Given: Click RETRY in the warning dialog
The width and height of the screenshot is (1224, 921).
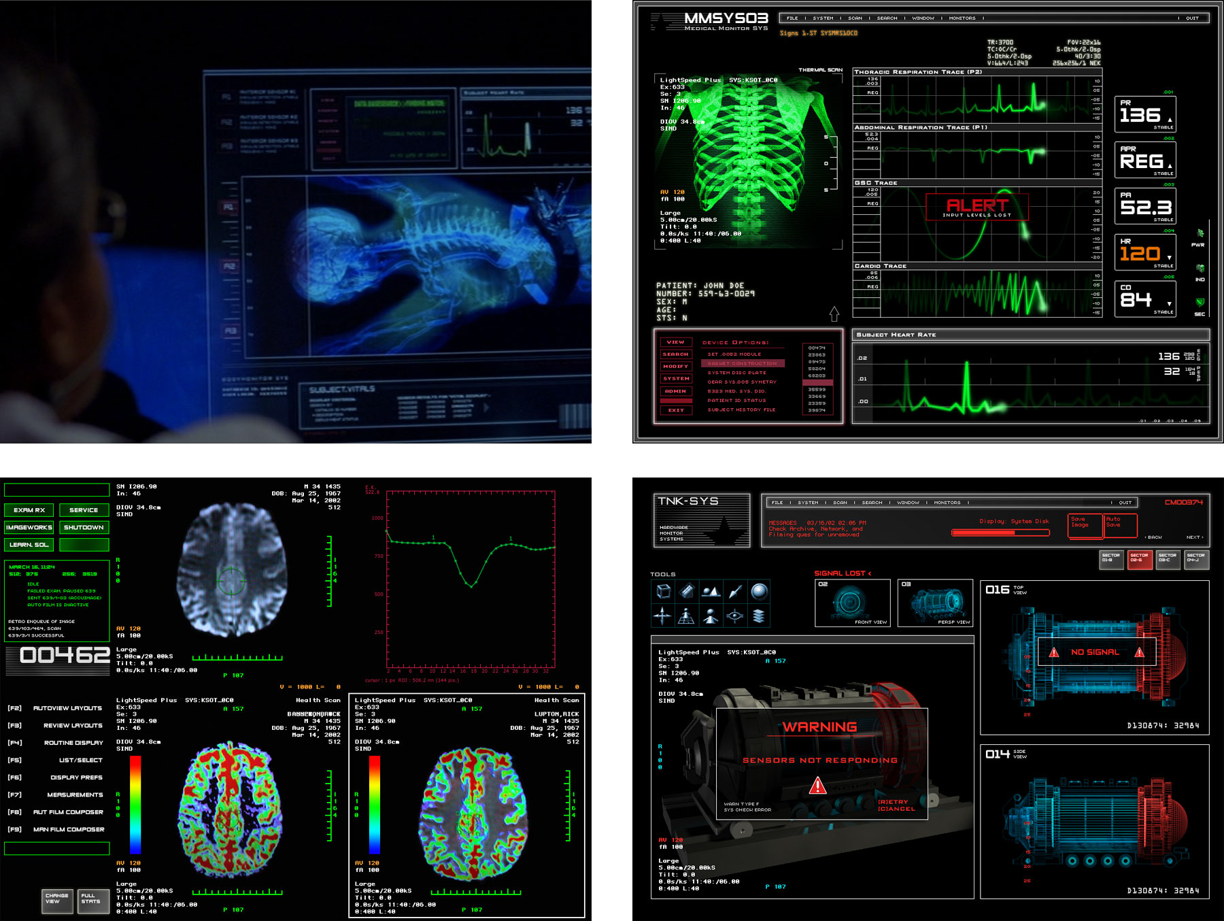Looking at the screenshot, I should 893,802.
